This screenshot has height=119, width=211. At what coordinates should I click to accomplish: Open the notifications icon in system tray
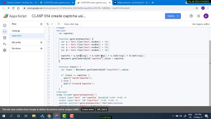click(x=206, y=116)
